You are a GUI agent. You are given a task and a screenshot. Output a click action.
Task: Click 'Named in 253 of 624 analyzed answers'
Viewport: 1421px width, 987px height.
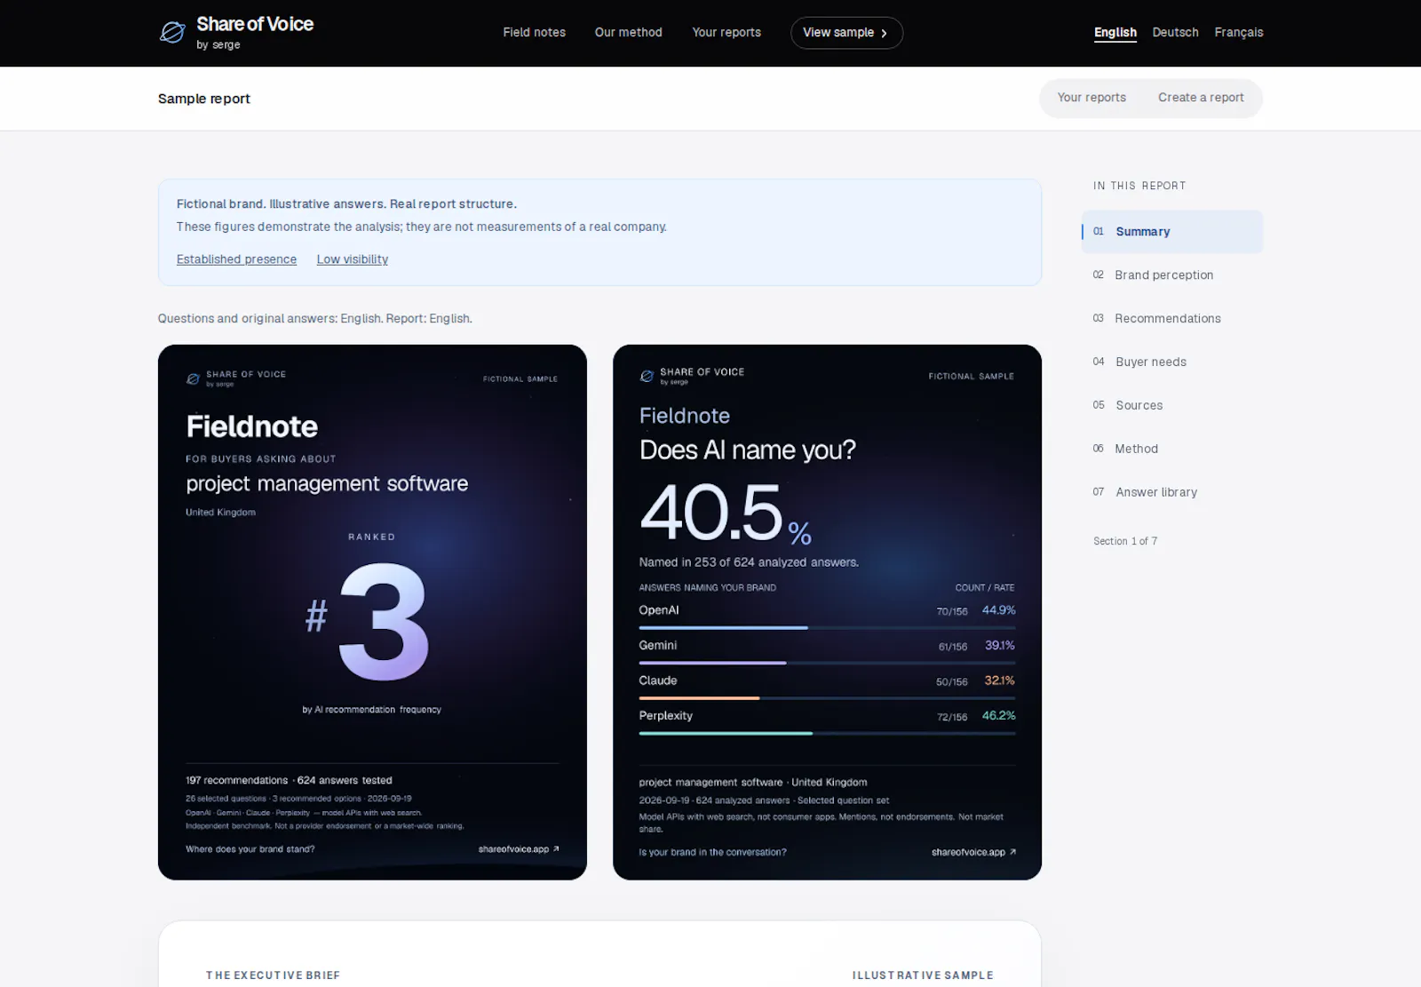[x=749, y=562]
